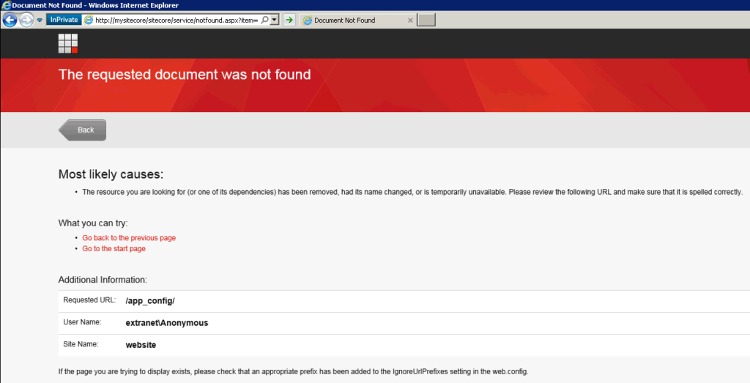The image size is (750, 383).
Task: Click the address bar URL field
Action: pos(177,20)
